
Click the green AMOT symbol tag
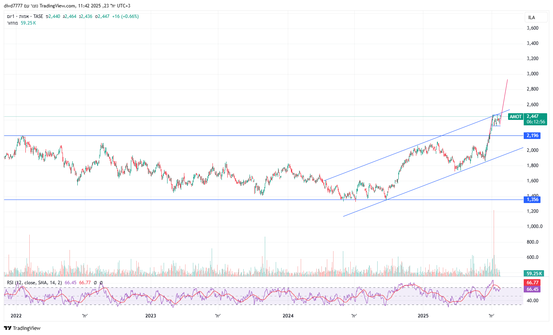516,117
